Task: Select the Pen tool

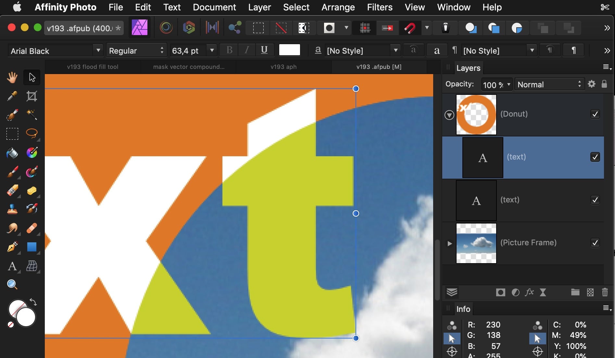Action: (12, 247)
